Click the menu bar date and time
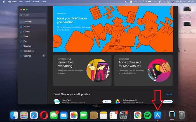The height and width of the screenshot is (122, 196). pyautogui.click(x=185, y=2)
